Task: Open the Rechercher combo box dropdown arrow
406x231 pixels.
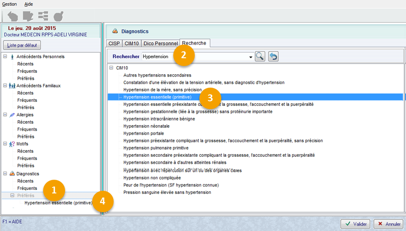Action: point(251,57)
